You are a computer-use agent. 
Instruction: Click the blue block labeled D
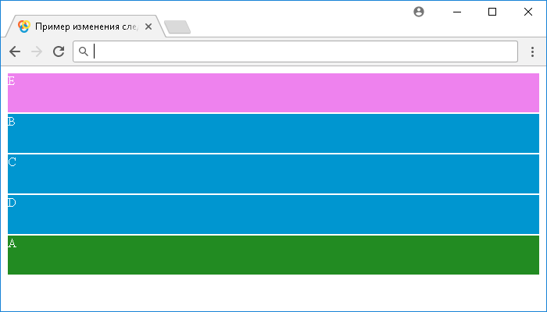[x=273, y=214]
